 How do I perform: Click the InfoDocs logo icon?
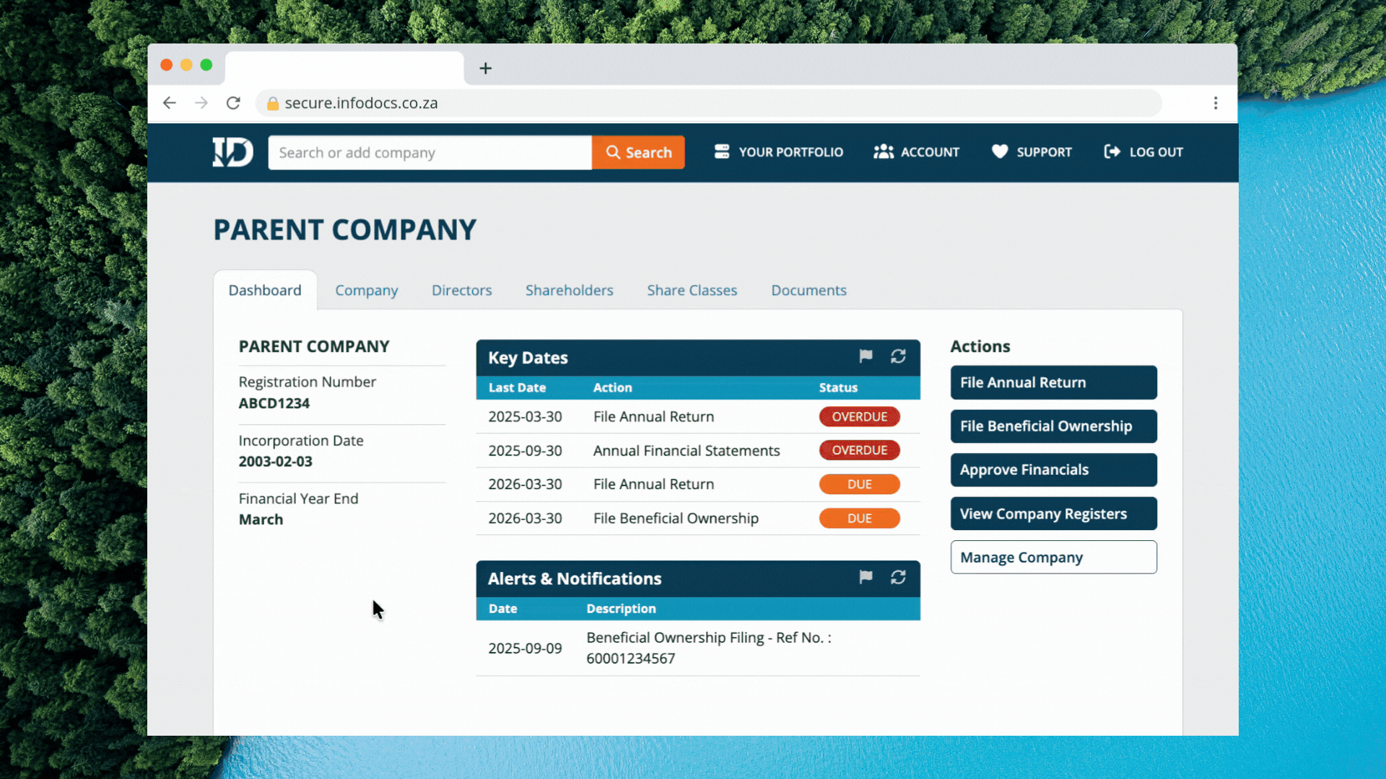tap(232, 152)
